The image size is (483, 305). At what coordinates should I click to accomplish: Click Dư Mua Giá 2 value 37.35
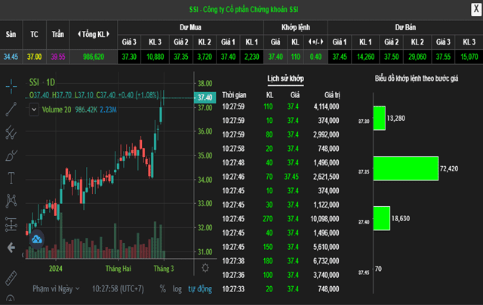point(181,57)
